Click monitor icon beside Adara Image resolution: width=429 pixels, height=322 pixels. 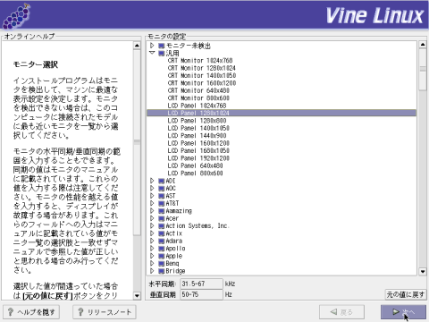(x=162, y=241)
